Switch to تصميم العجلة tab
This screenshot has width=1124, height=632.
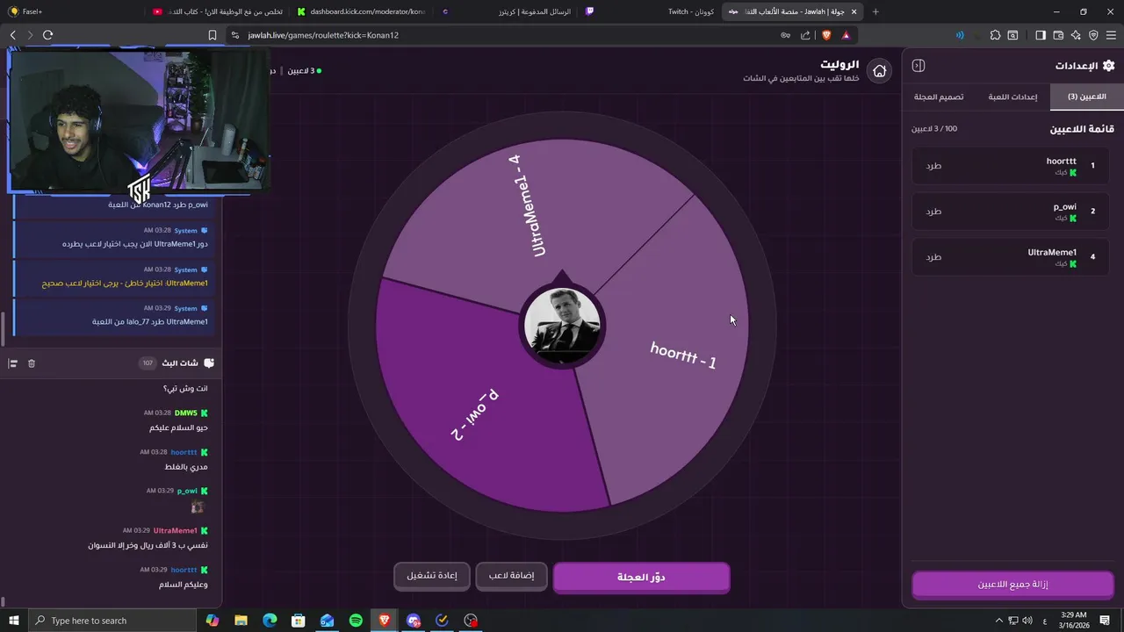(x=939, y=97)
